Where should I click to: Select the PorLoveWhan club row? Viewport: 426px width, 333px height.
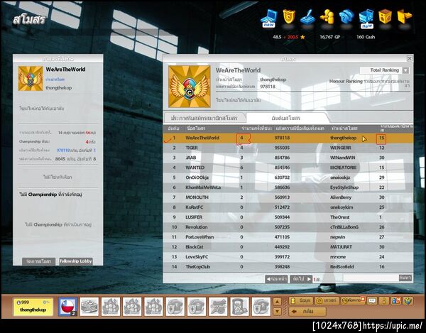coord(288,237)
